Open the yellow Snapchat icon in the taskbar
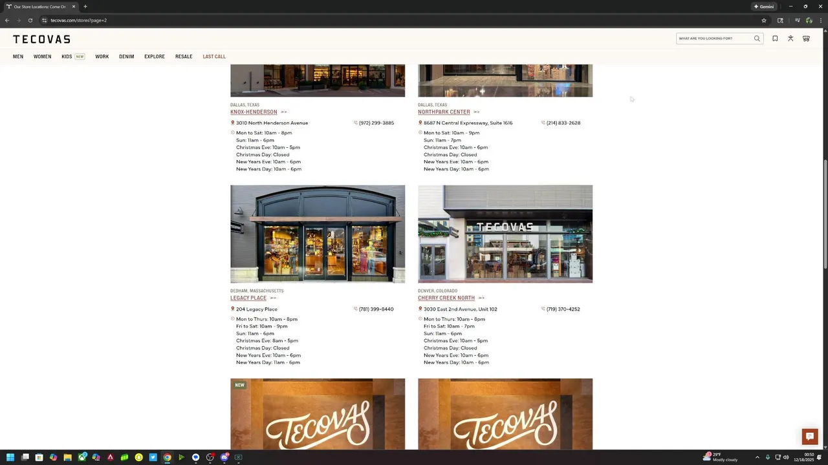The image size is (828, 465). click(x=139, y=457)
